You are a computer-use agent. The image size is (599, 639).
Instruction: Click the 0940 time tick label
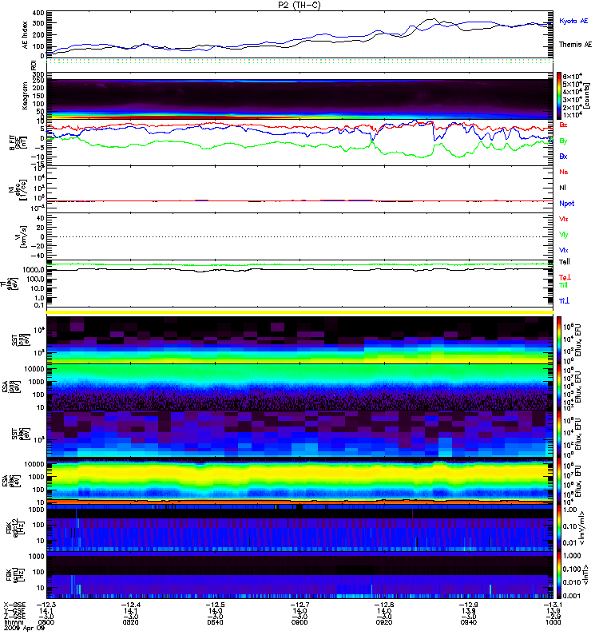(469, 622)
